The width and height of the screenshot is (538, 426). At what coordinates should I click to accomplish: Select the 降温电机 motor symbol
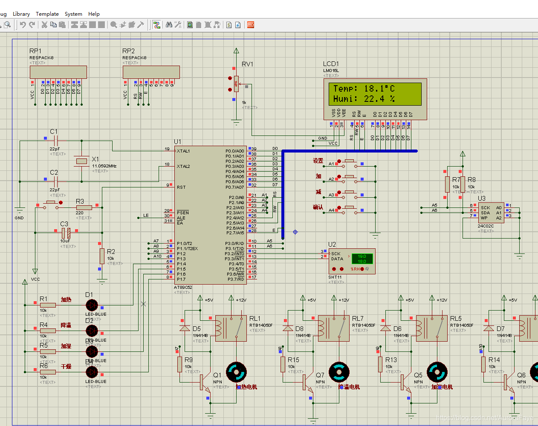pos(339,372)
